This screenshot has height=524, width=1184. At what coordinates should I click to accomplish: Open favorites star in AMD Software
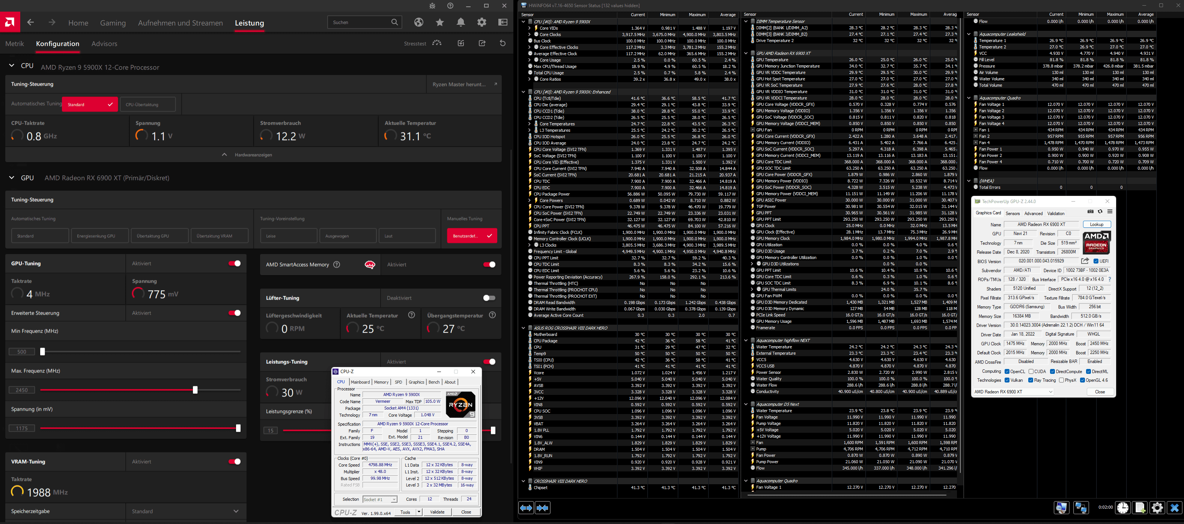click(x=440, y=22)
